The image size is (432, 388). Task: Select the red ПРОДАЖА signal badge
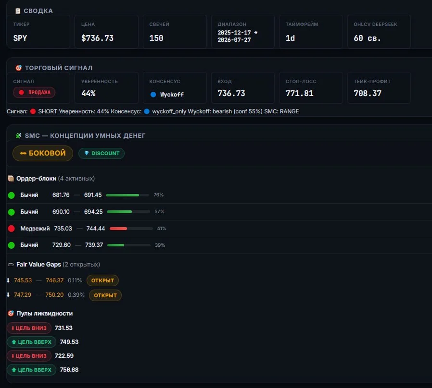coord(34,92)
